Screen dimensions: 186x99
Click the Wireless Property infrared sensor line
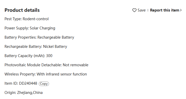[x=46, y=74]
